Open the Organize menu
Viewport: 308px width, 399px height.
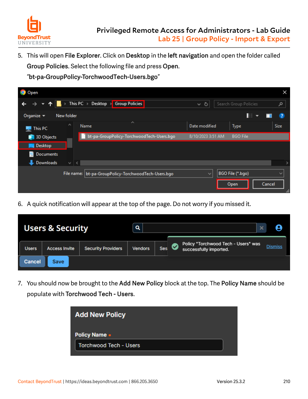click(x=34, y=116)
